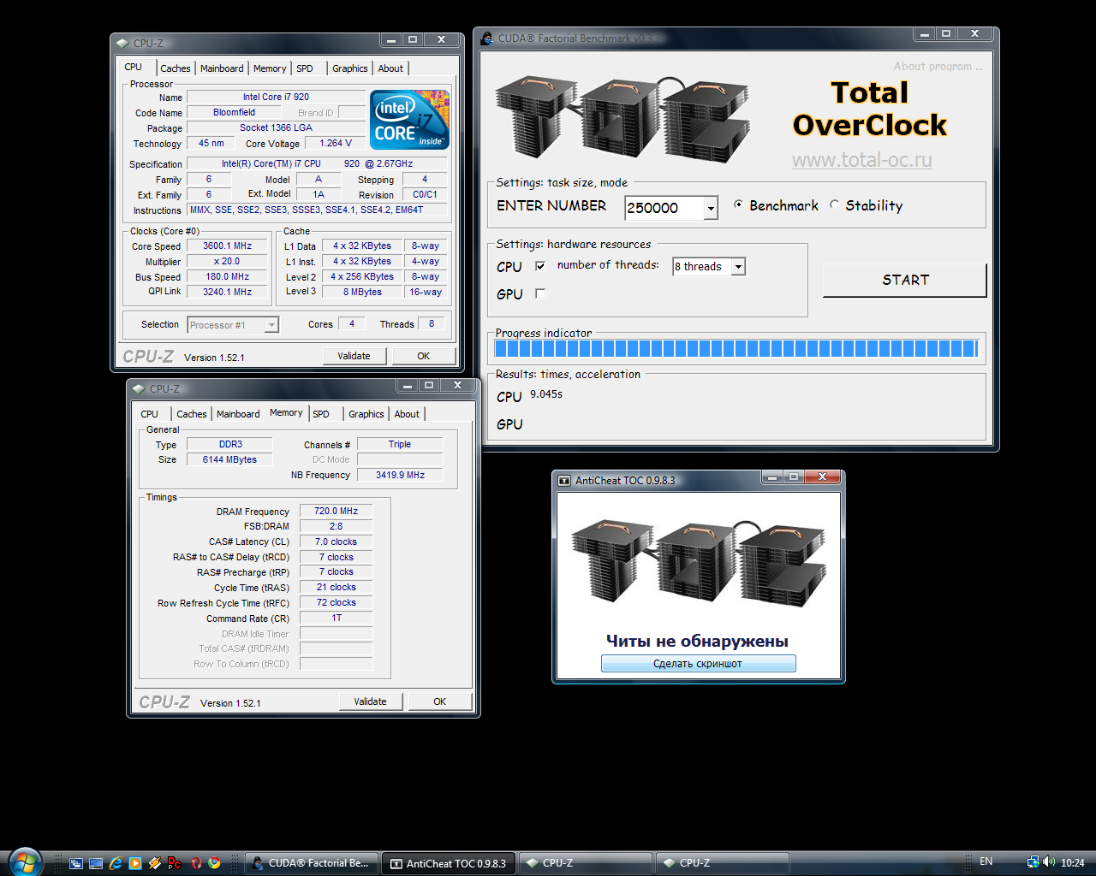Close the CPU-Z memory window
This screenshot has height=876, width=1096.
point(458,385)
